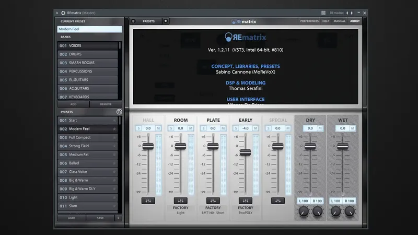Favorite the Class Voice preset star
The height and width of the screenshot is (235, 418).
pos(114,172)
